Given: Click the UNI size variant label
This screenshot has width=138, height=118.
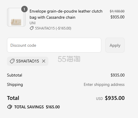Looking at the screenshot, I should point(33,23).
